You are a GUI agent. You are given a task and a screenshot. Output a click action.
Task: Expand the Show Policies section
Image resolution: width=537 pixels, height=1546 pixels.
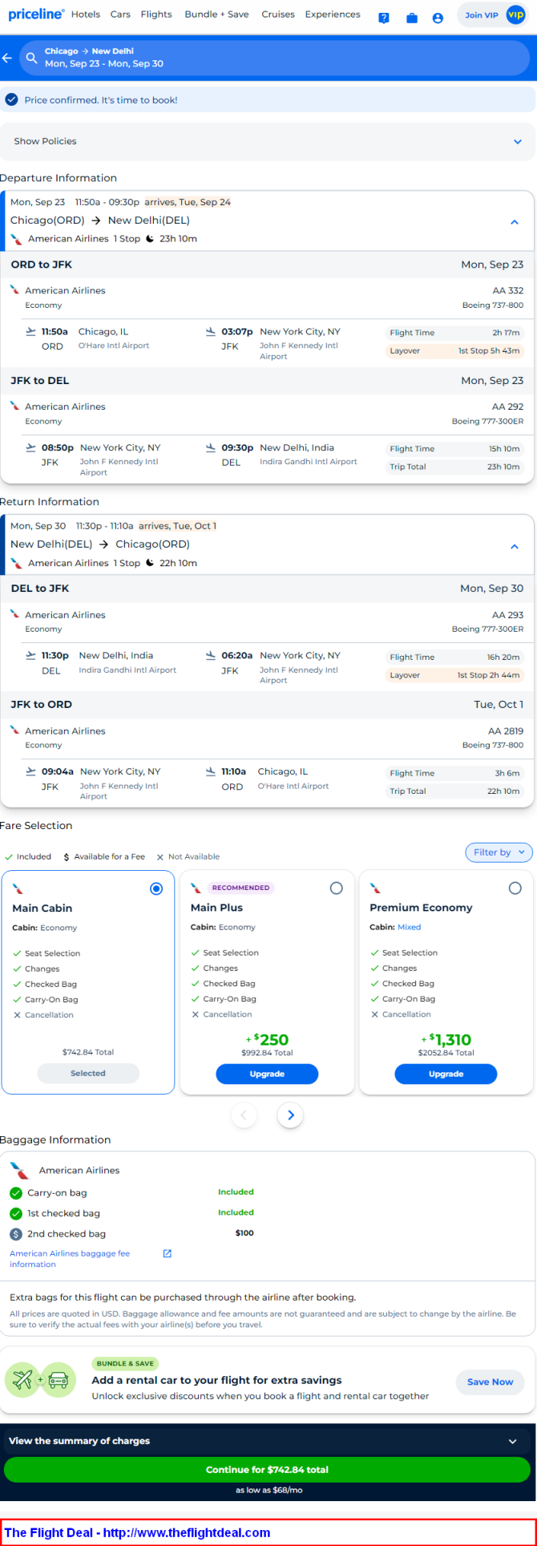point(268,141)
